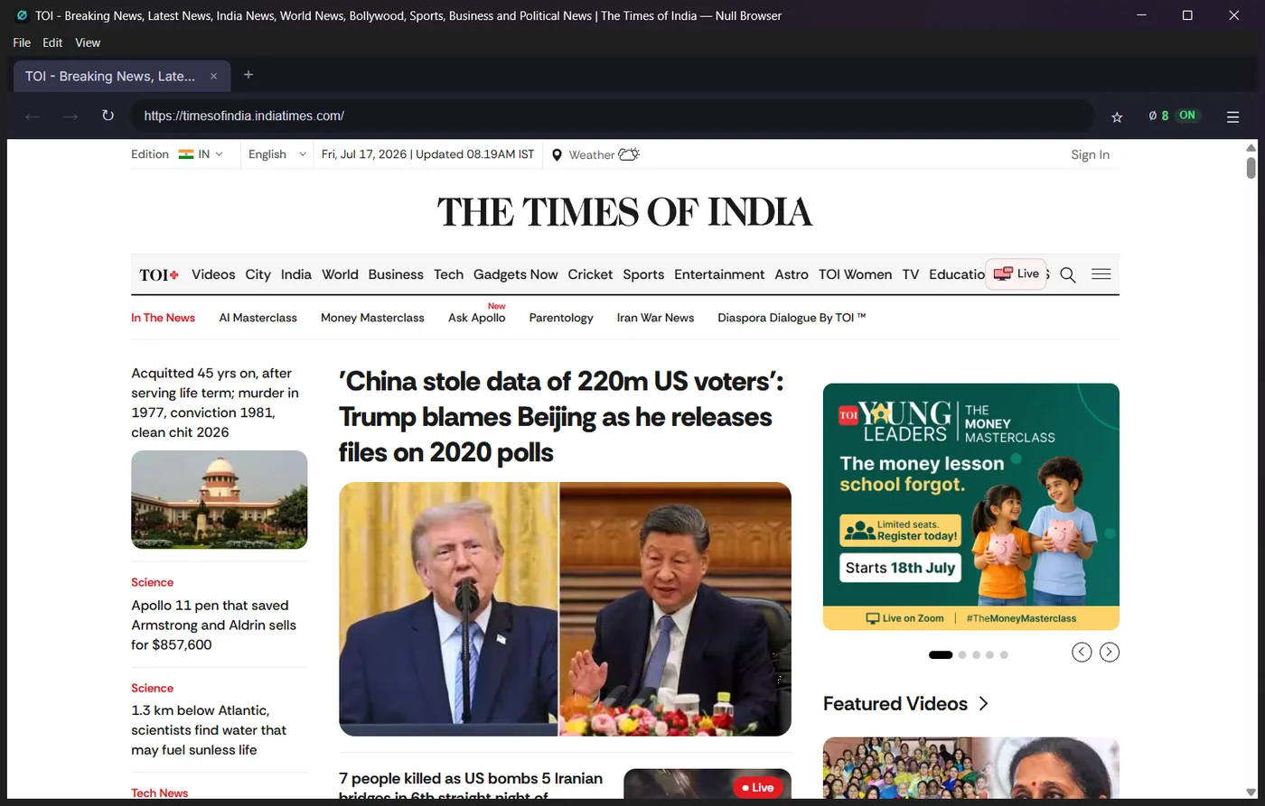Screen dimensions: 1265x806
Task: Open the blocked count shield indicator
Action: (1158, 116)
